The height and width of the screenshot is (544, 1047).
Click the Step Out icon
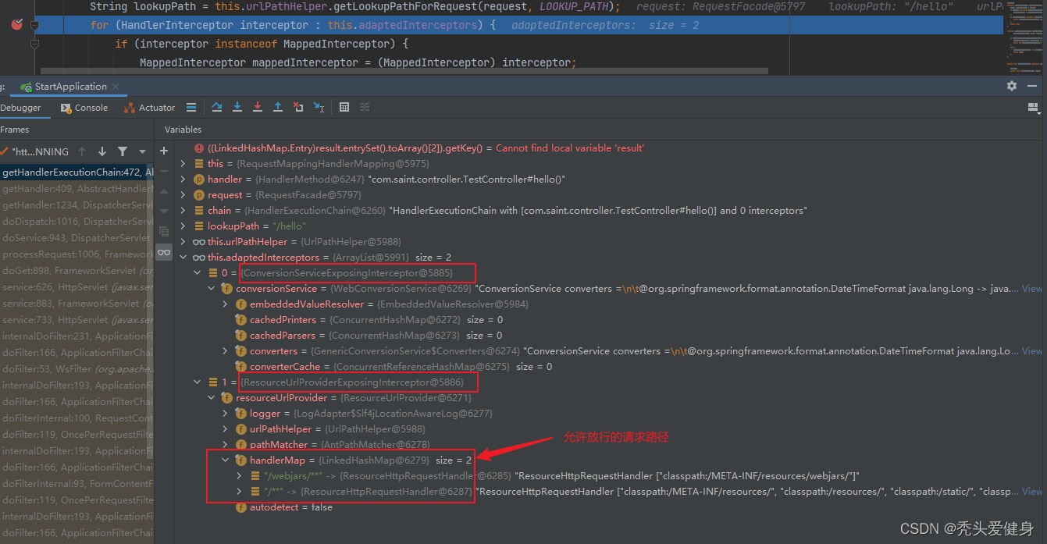(278, 108)
